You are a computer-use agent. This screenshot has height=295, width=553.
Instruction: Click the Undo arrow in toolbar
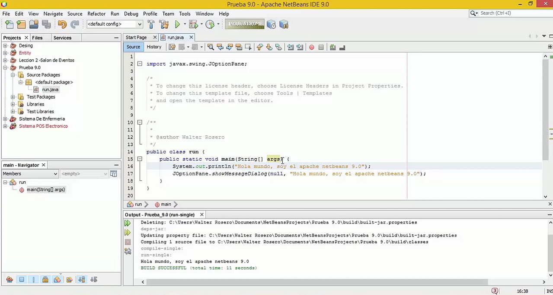[x=62, y=25]
